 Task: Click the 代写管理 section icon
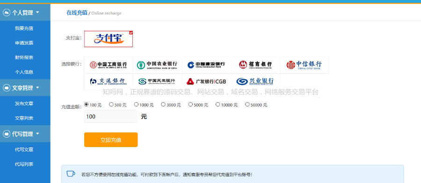click(7, 134)
